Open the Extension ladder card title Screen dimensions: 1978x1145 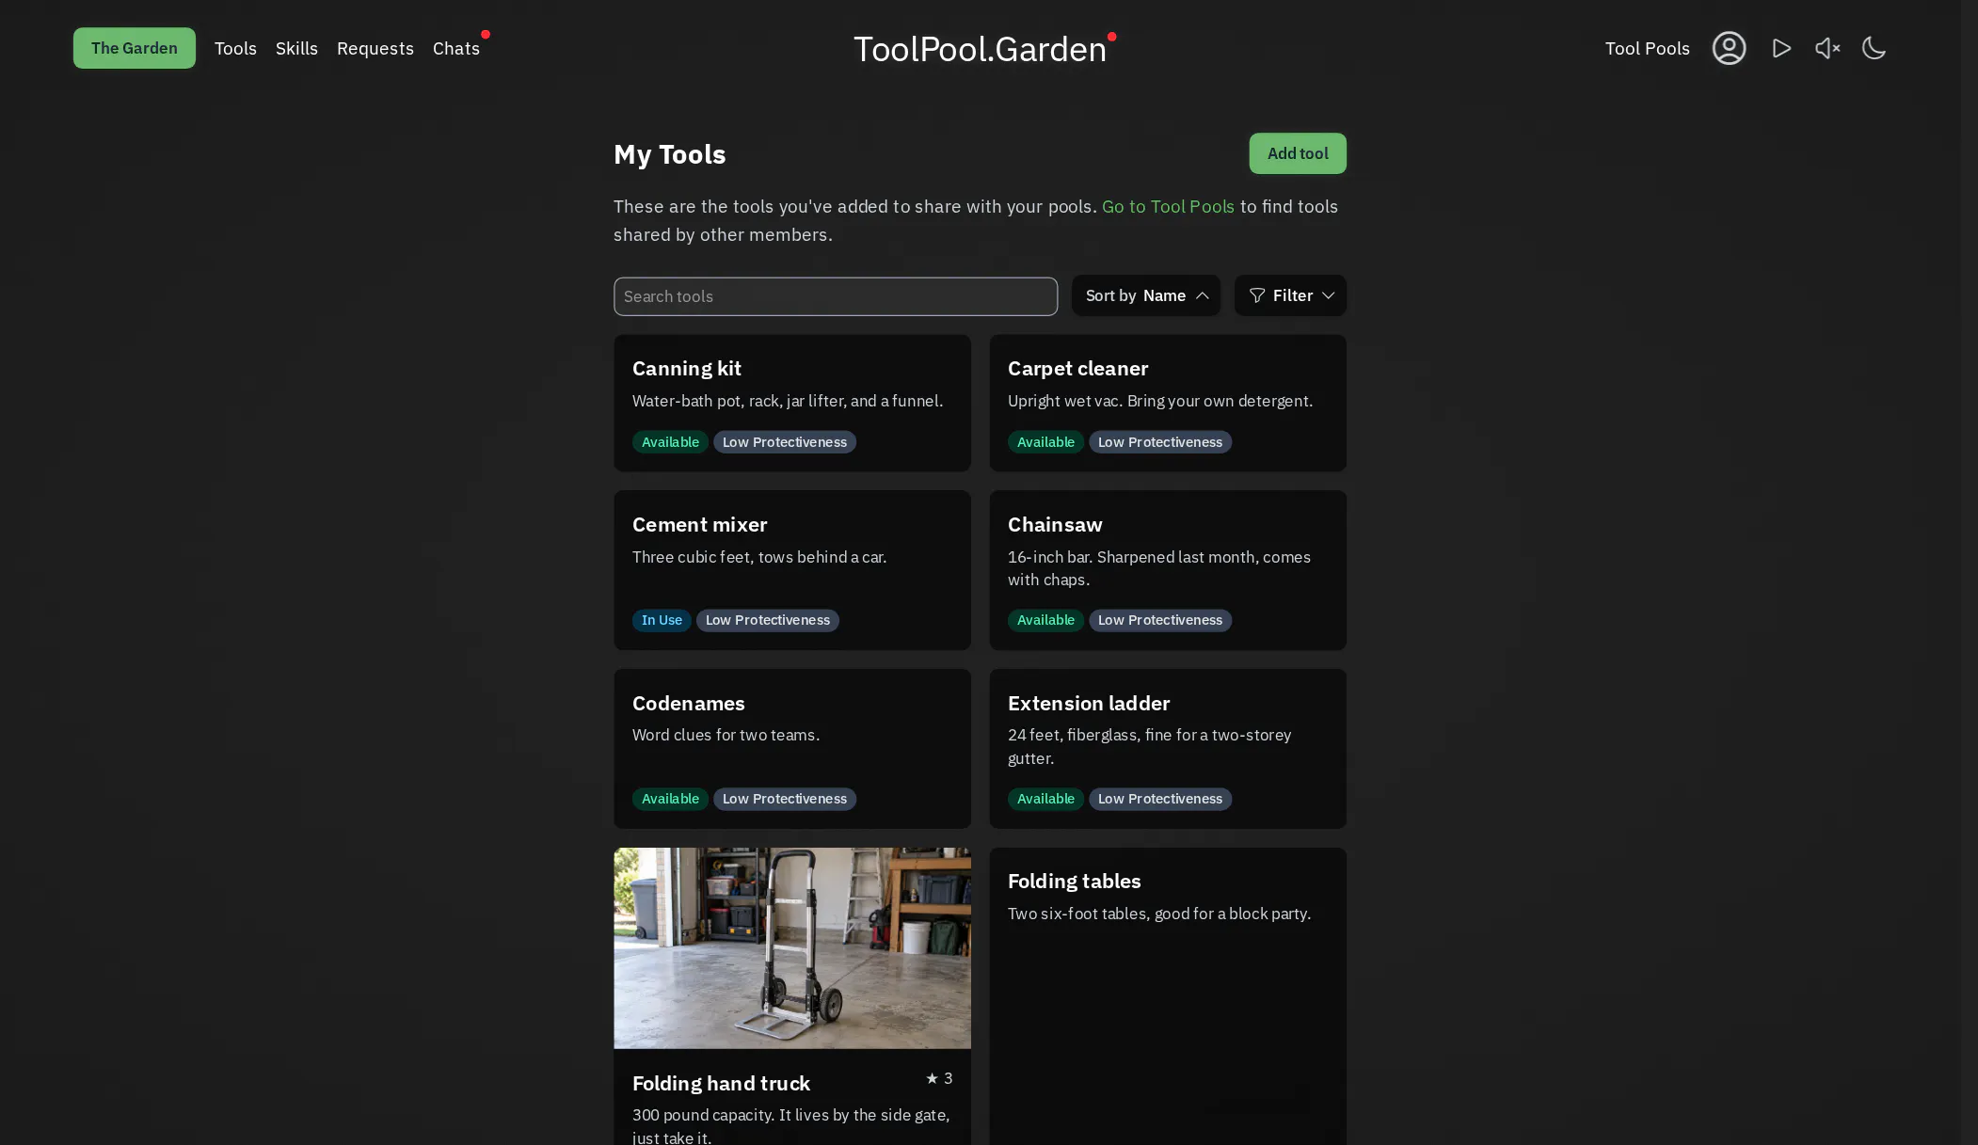pos(1089,704)
